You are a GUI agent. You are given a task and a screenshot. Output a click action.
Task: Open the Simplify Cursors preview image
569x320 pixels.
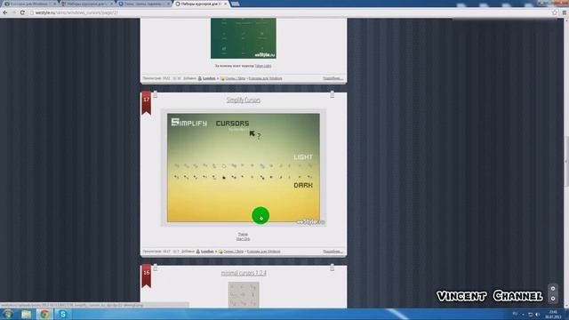[x=244, y=168]
